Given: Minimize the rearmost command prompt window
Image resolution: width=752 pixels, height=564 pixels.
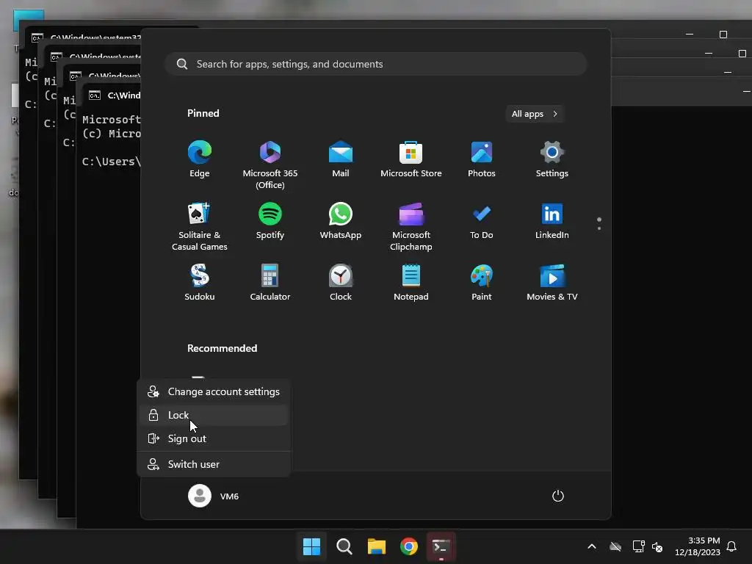Looking at the screenshot, I should coord(690,35).
